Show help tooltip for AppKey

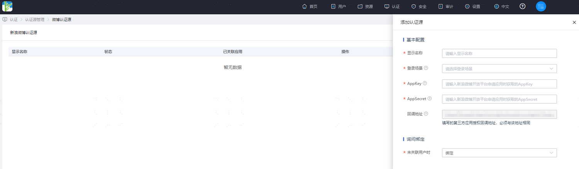pos(425,83)
